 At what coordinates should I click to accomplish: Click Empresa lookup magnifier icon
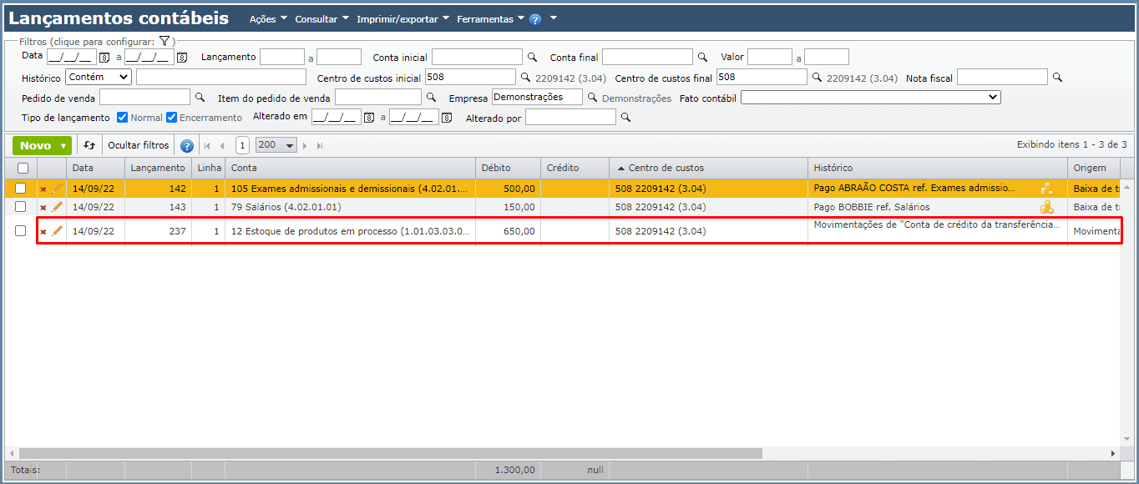(x=592, y=98)
